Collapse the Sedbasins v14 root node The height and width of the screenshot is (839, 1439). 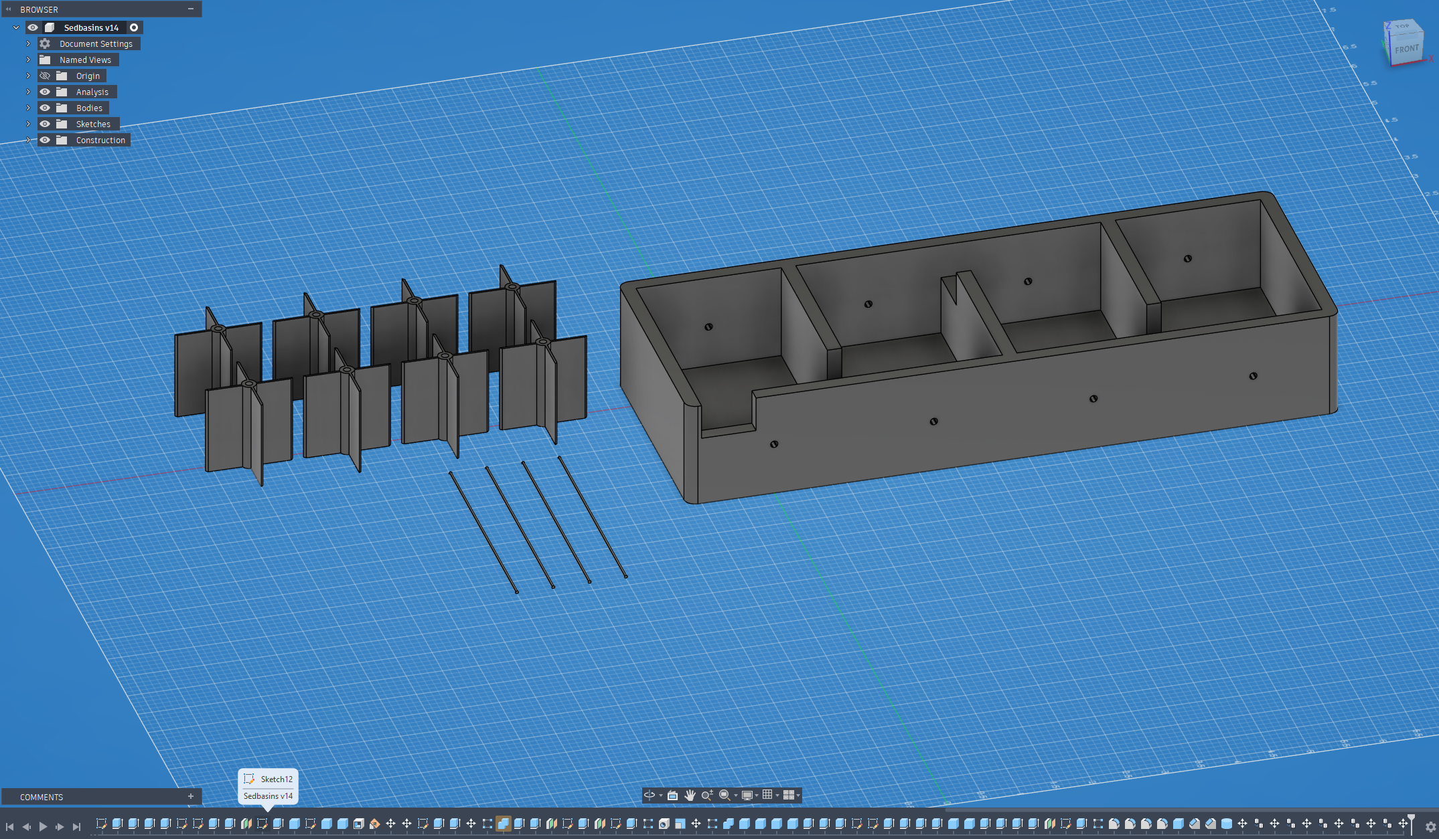(x=16, y=27)
